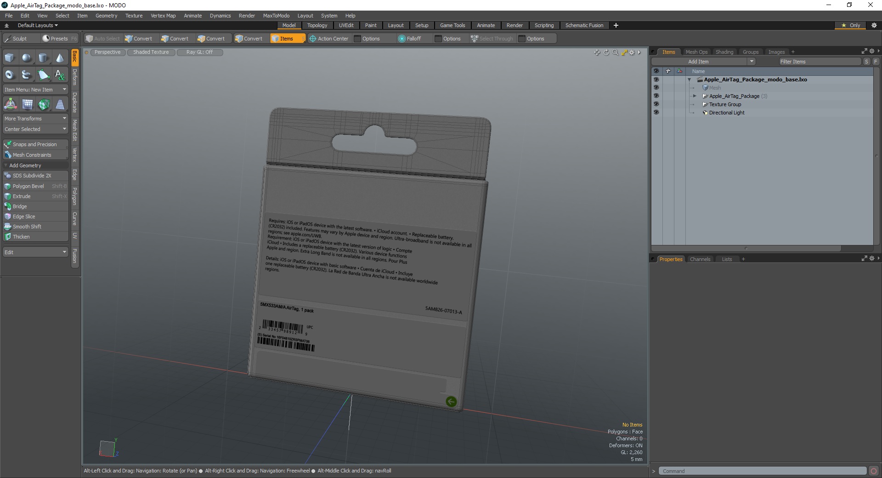Screen dimensions: 882x478
Task: Click the Action Center button
Action: (329, 39)
